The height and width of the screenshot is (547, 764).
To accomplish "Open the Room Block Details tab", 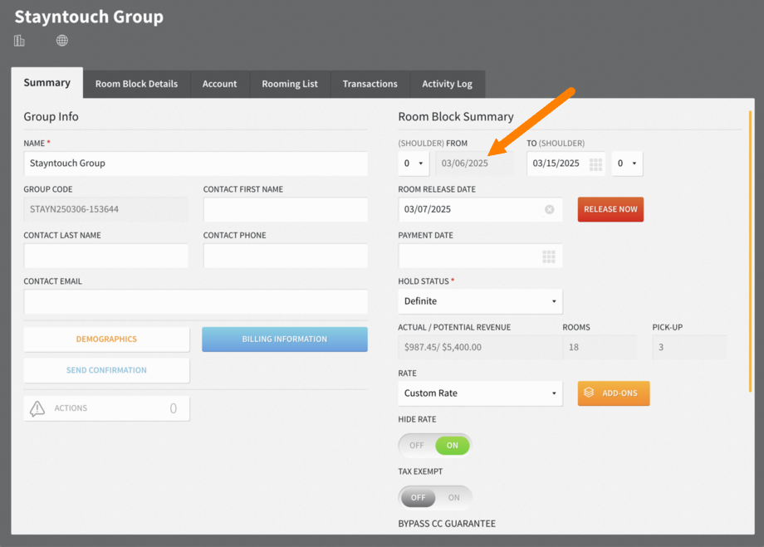I will click(x=136, y=84).
